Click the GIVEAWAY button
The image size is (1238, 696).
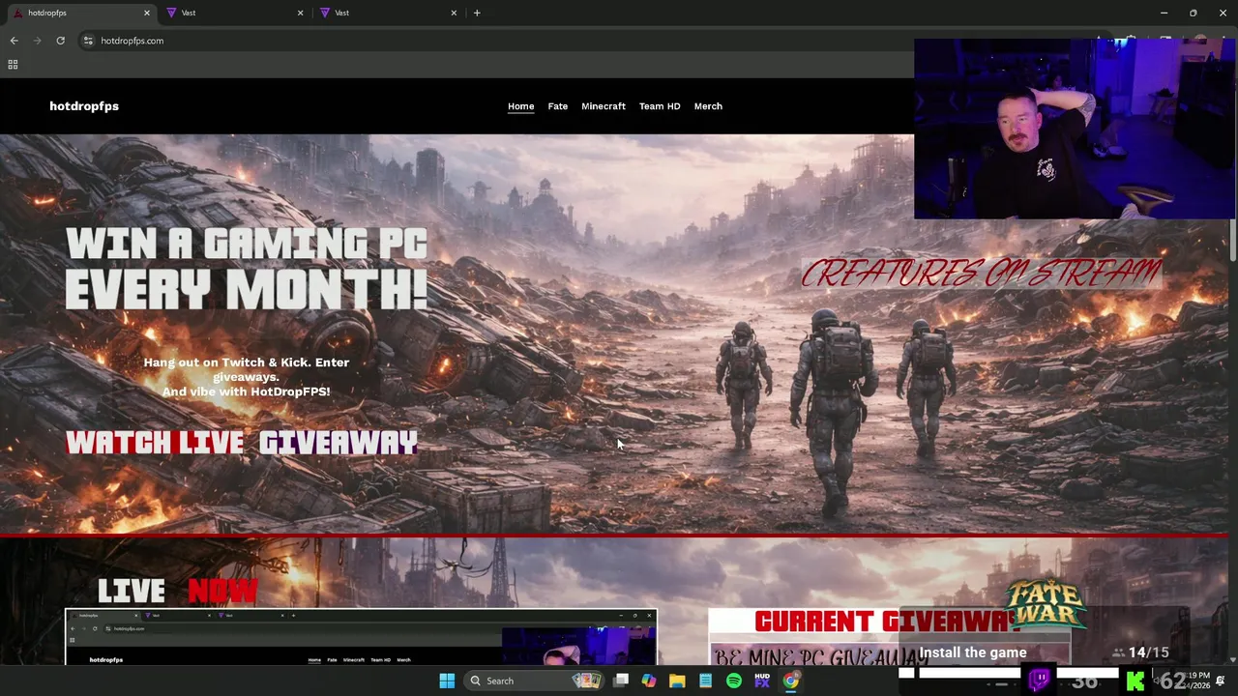pyautogui.click(x=338, y=443)
